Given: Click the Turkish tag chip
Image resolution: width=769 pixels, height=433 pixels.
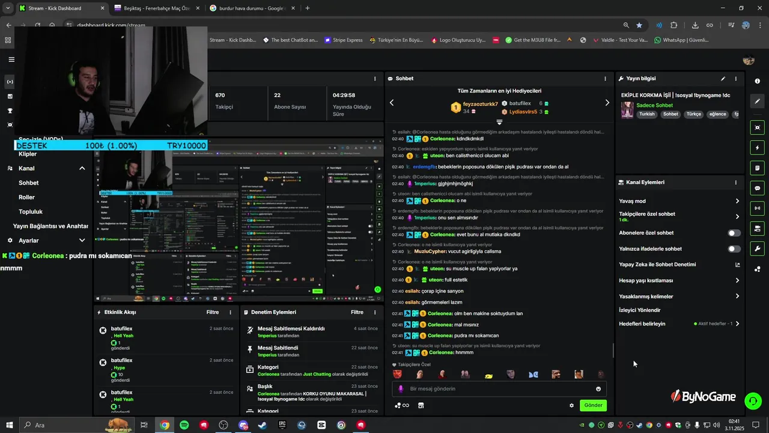Looking at the screenshot, I should (x=647, y=114).
